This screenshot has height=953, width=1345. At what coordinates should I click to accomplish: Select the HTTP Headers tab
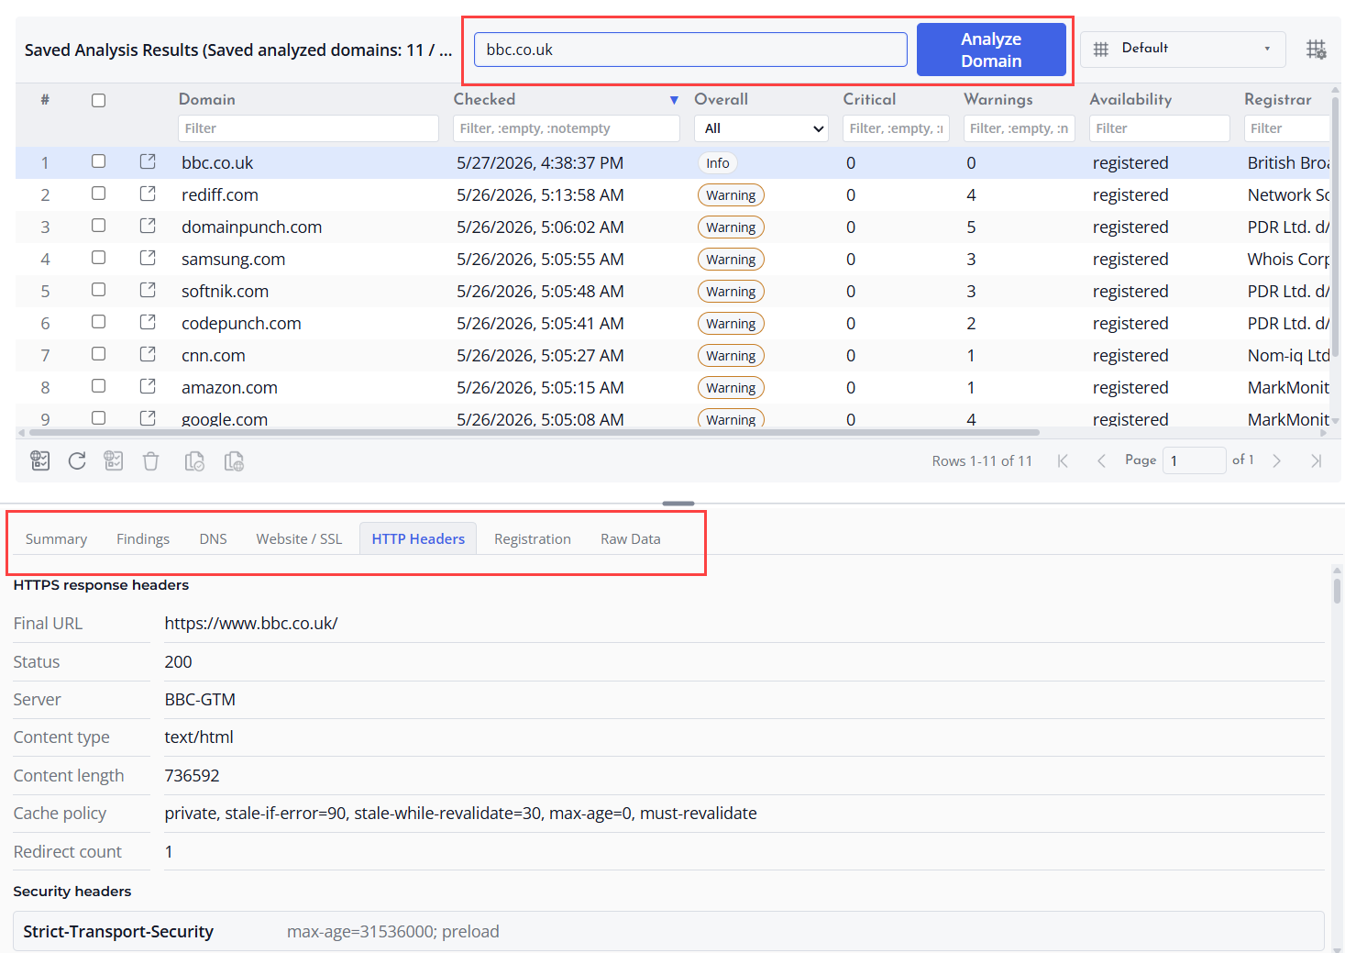pyautogui.click(x=418, y=538)
